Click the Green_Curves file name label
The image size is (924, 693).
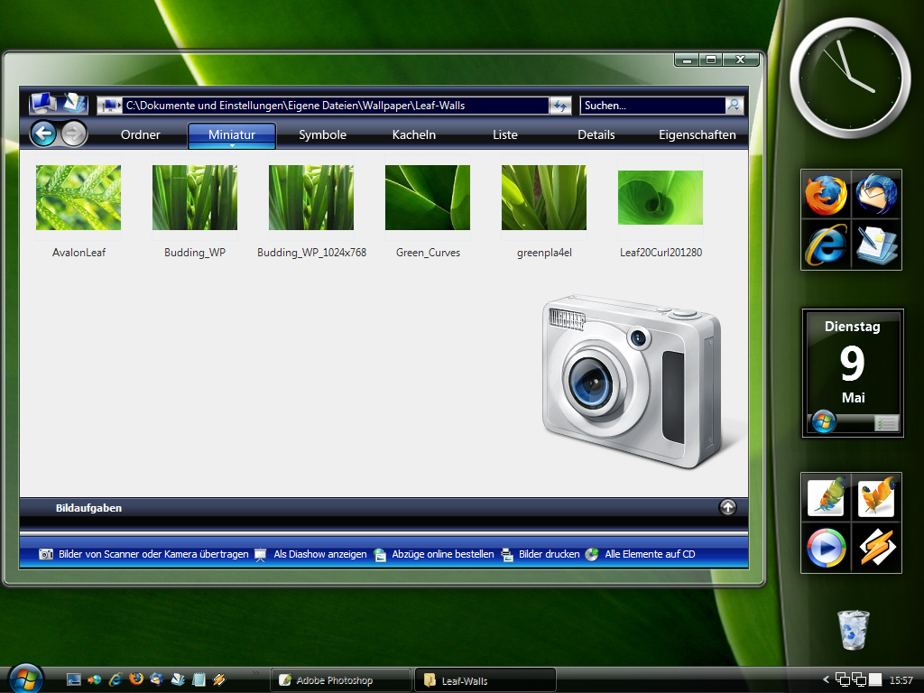428,253
